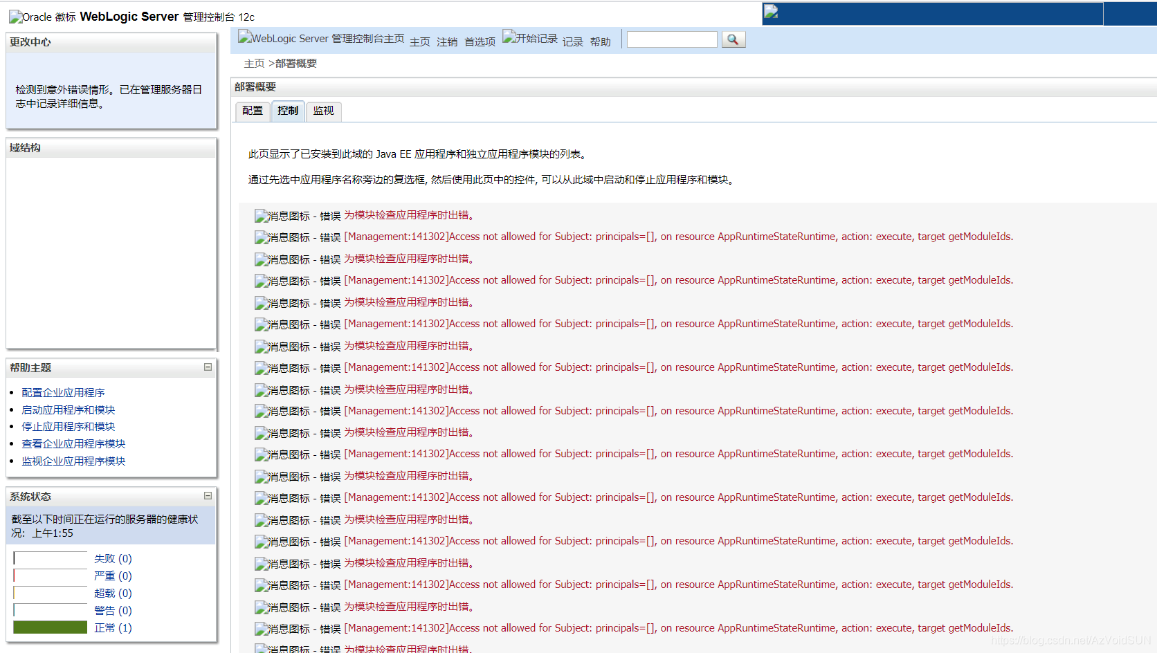Click the 记录 toolbar link
Viewport: 1157px width, 653px height.
(573, 42)
